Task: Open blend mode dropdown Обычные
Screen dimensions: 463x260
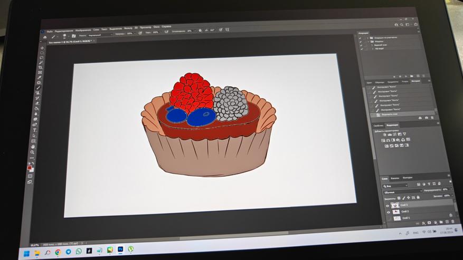Action: (x=403, y=192)
